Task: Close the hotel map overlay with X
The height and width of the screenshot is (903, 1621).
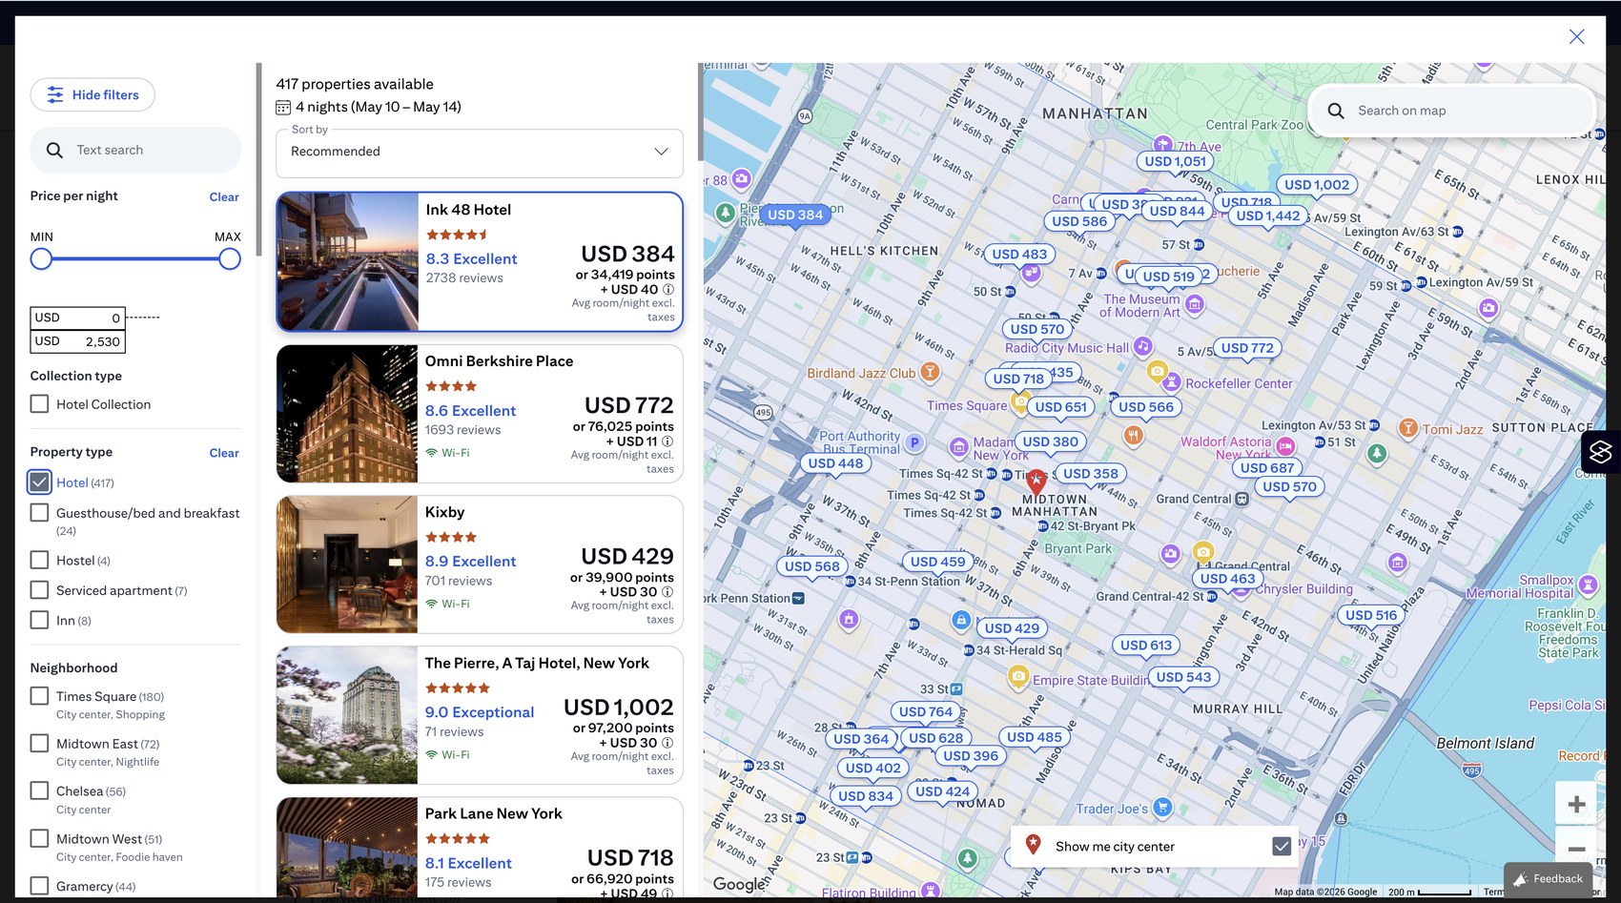Action: pos(1576,36)
